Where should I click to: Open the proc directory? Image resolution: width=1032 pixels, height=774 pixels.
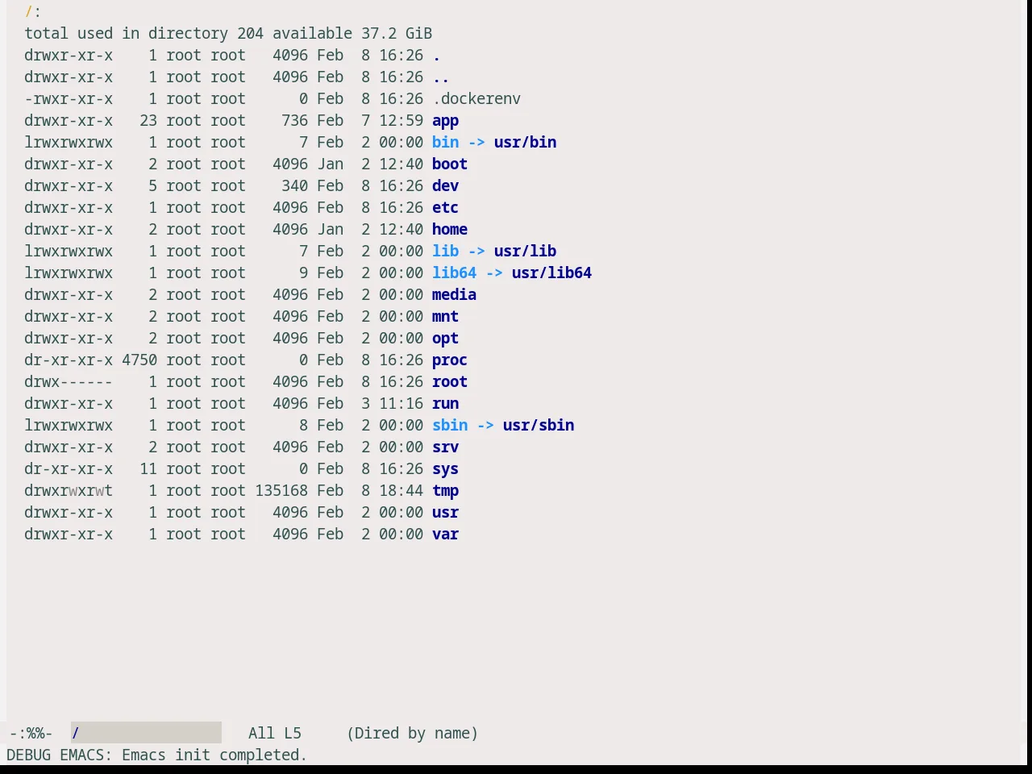450,360
